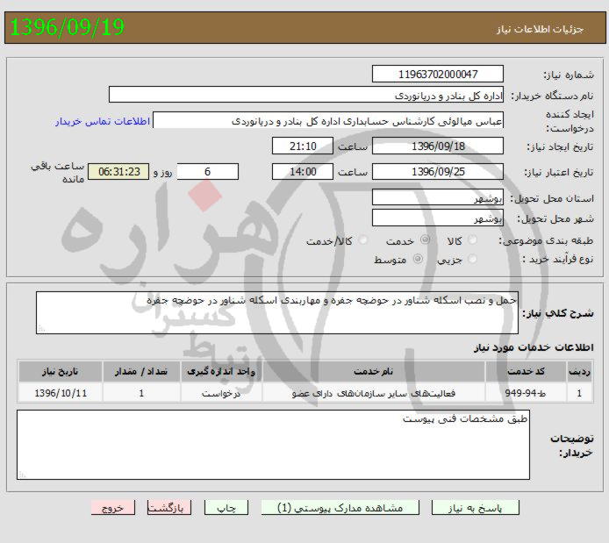Click the چاپ print button
The width and height of the screenshot is (609, 543).
click(x=226, y=508)
